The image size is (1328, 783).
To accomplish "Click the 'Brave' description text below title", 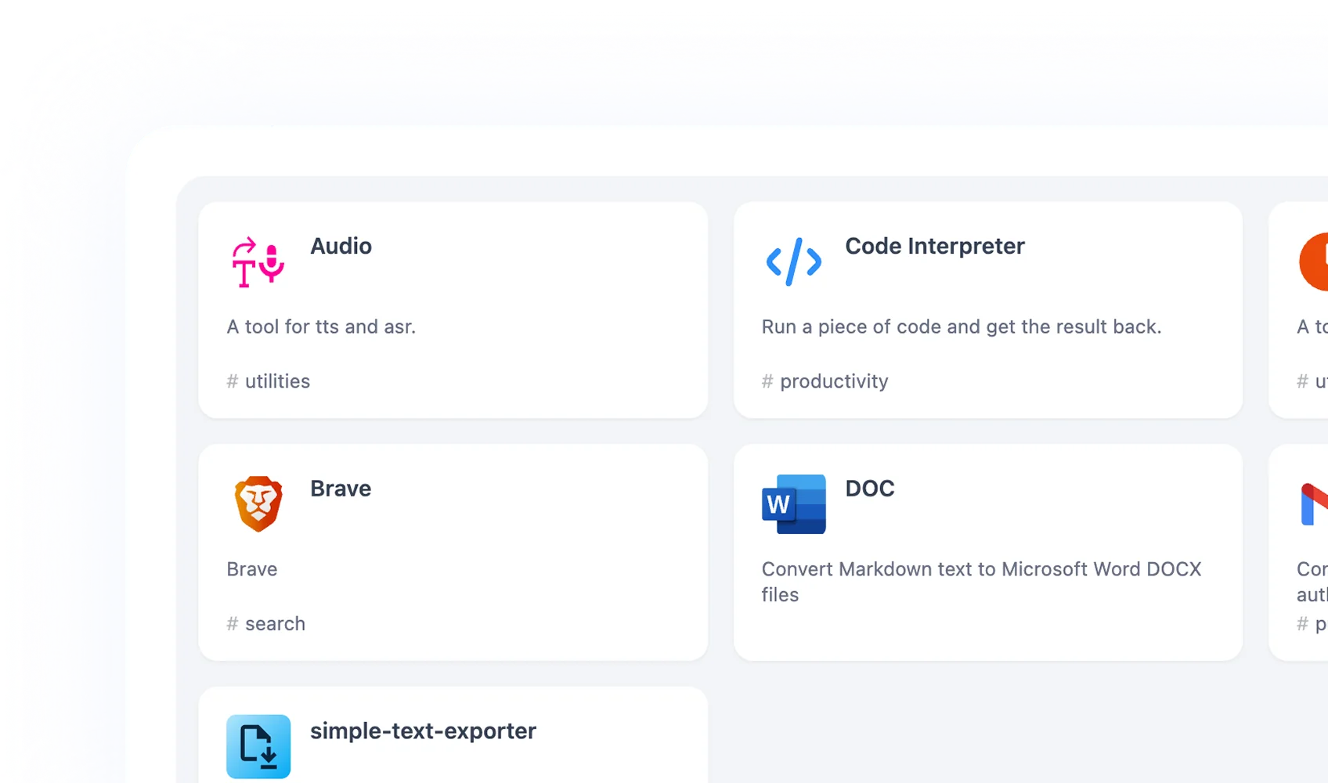I will pos(252,569).
